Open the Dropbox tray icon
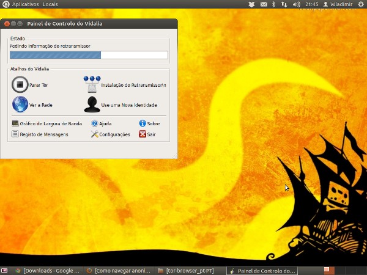367x275 pixels. 251,4
